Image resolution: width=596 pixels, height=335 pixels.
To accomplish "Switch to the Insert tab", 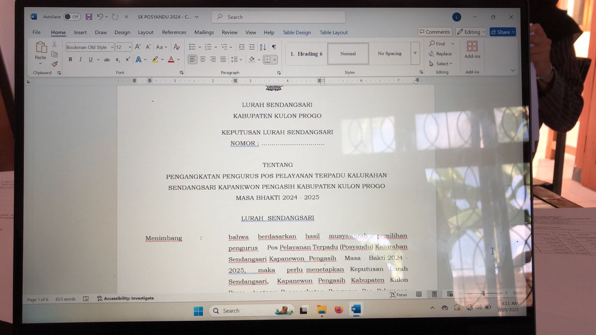I will click(80, 32).
